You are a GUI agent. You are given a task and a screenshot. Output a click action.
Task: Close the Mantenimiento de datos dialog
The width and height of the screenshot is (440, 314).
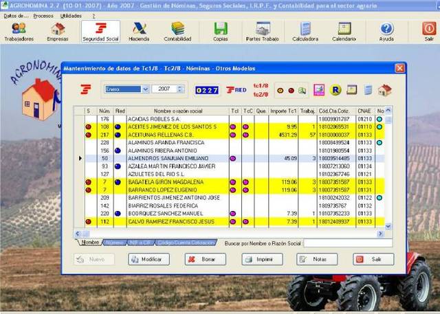pyautogui.click(x=399, y=68)
